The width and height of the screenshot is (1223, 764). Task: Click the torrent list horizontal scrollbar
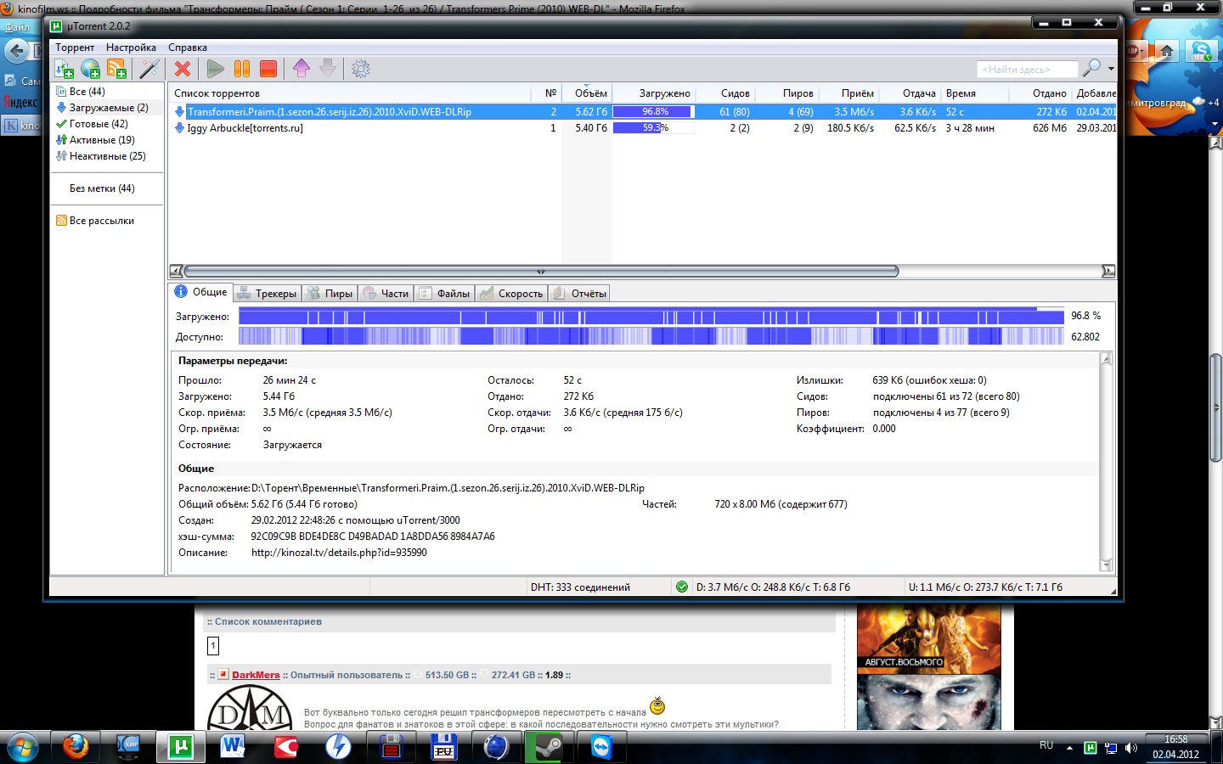[541, 272]
